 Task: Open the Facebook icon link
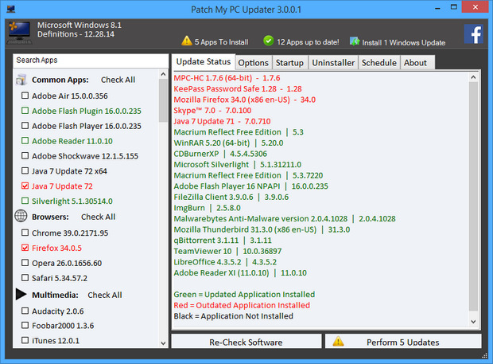[x=473, y=34]
